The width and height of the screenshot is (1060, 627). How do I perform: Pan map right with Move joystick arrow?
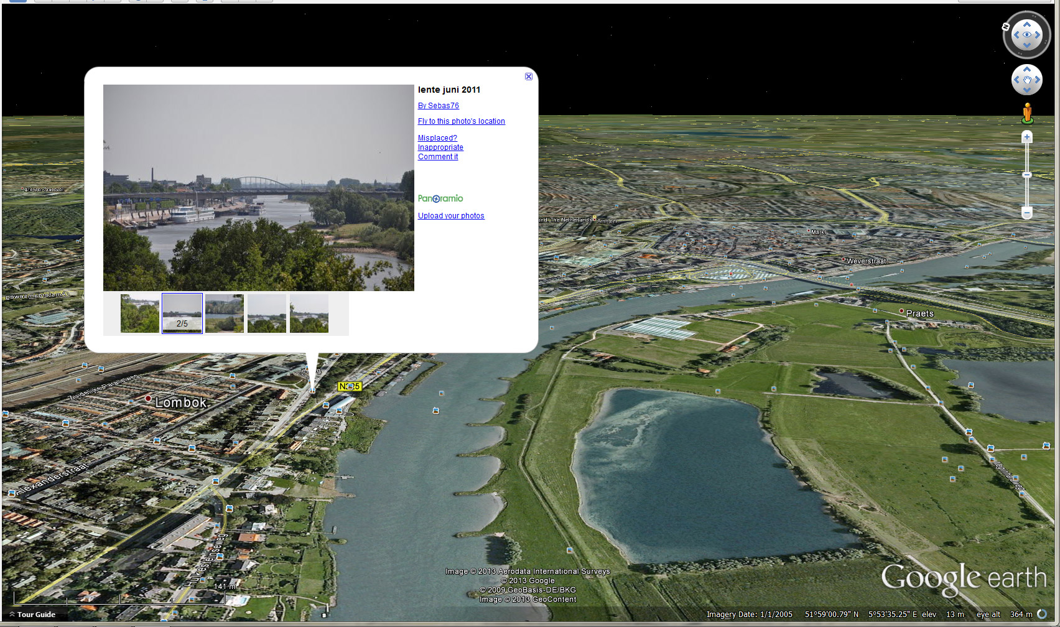(1038, 80)
